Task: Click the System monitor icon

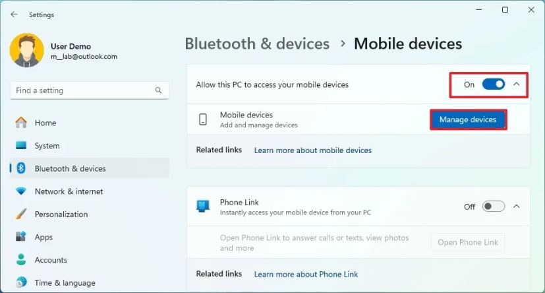Action: click(21, 145)
